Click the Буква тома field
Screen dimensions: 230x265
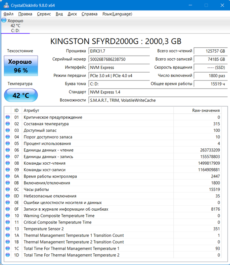tap(119, 84)
